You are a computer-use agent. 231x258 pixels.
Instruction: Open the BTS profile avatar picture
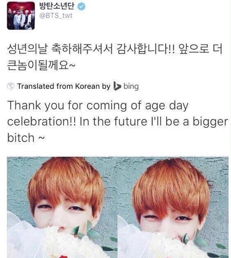[x=21, y=15]
